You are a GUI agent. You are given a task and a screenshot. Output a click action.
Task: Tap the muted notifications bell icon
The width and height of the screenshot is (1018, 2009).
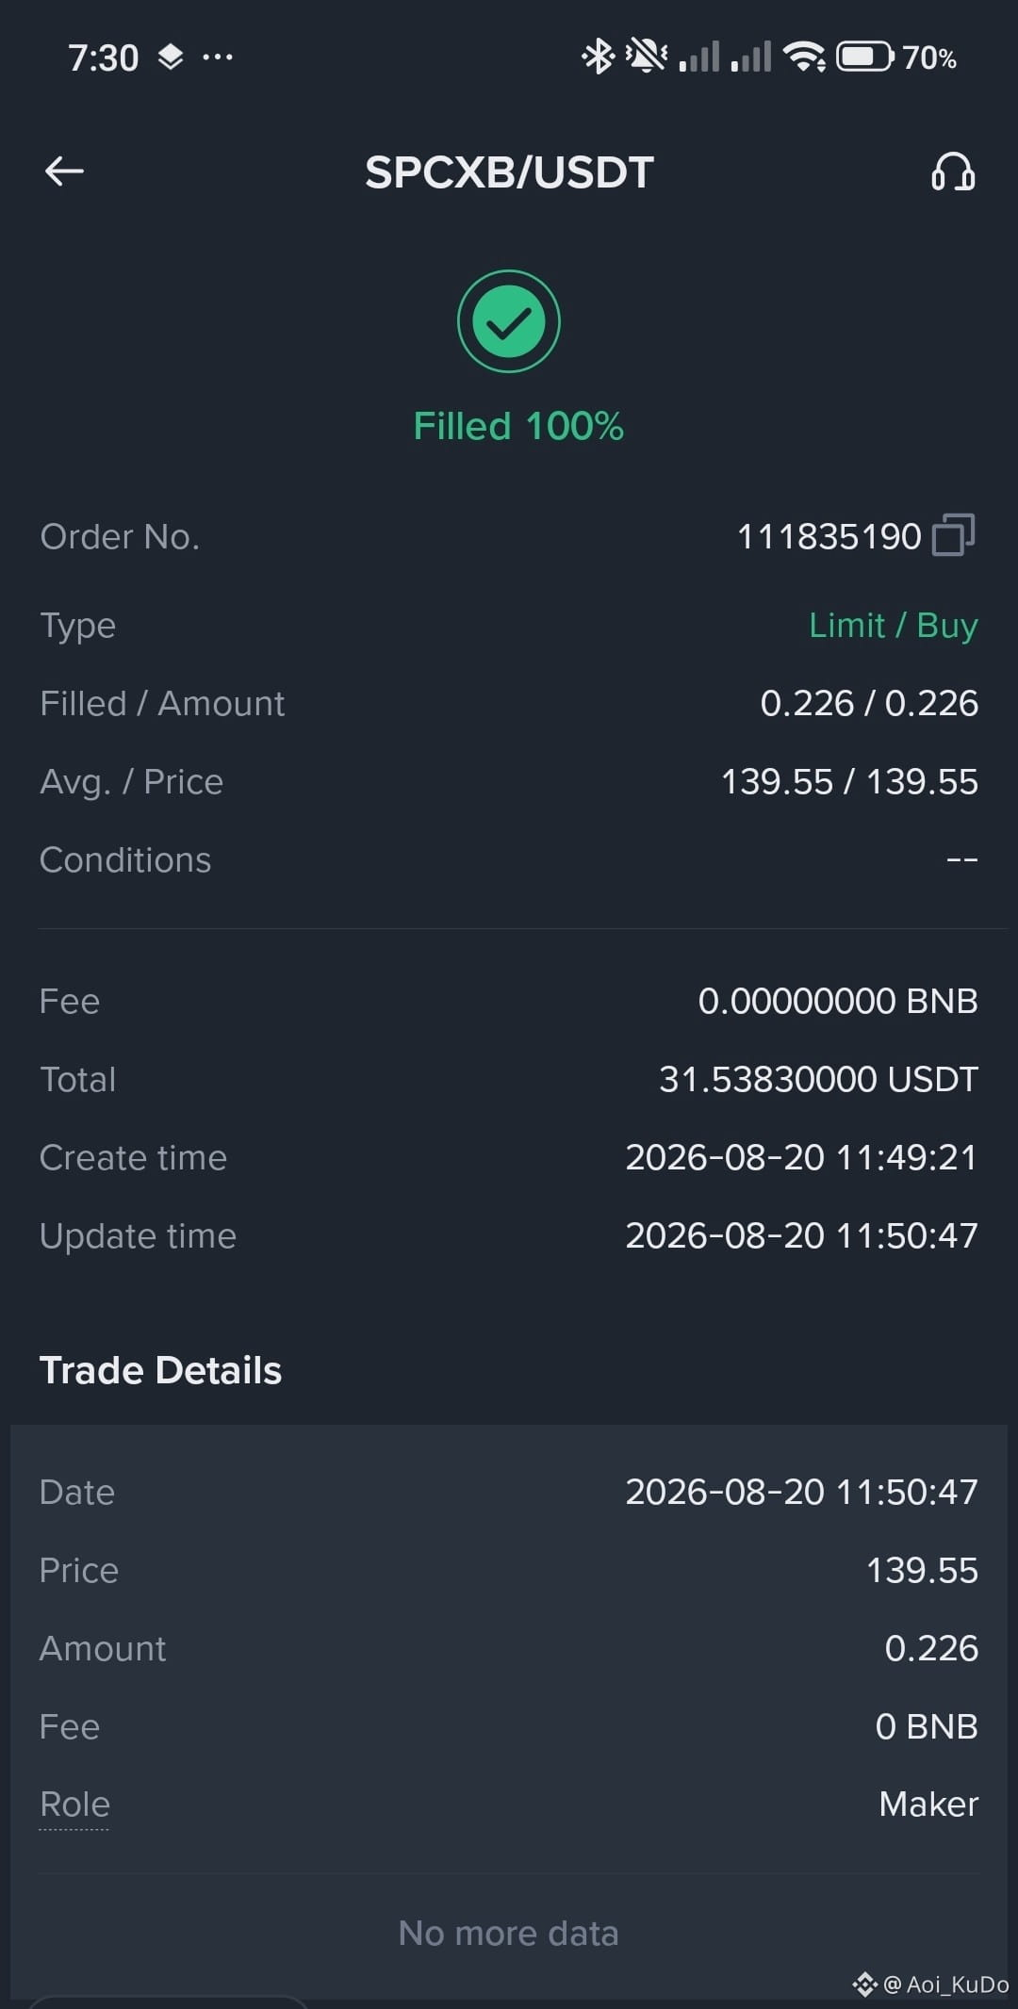(647, 57)
